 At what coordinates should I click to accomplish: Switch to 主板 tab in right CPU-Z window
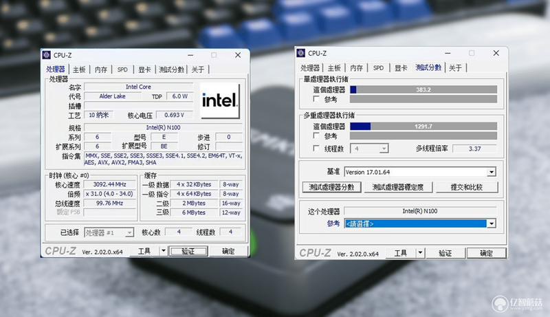point(334,67)
